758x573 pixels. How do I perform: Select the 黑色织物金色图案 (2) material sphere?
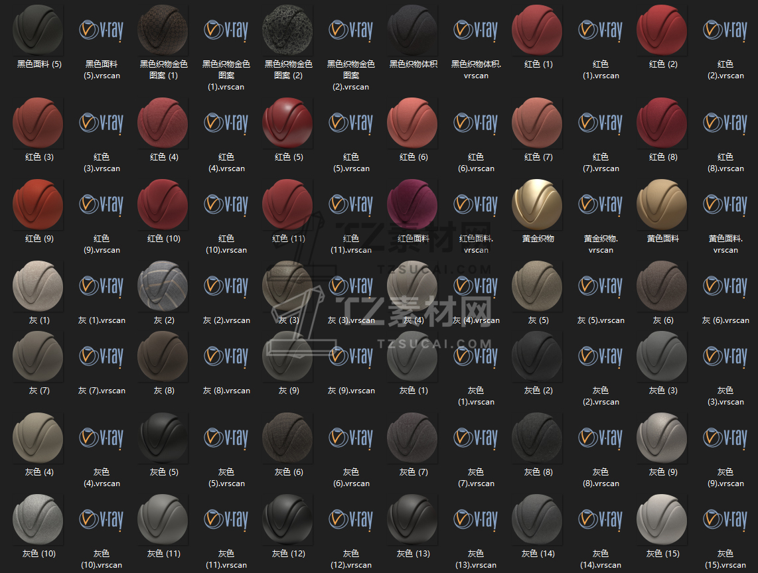point(287,30)
